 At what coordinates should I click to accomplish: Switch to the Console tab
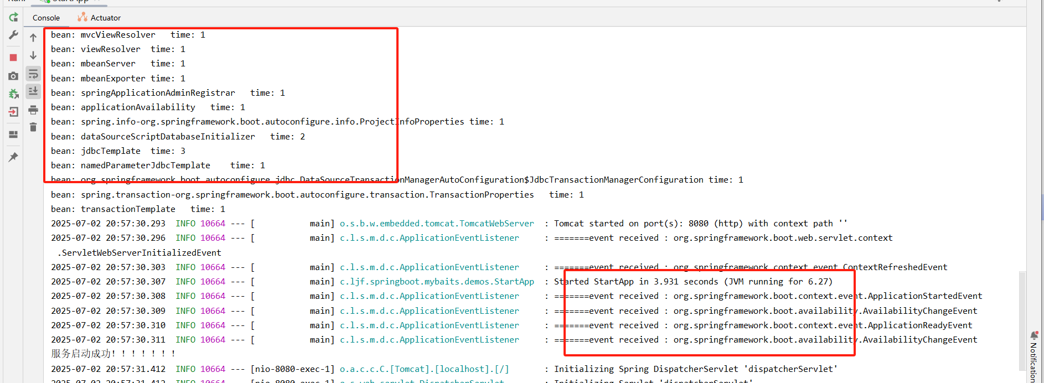point(46,18)
